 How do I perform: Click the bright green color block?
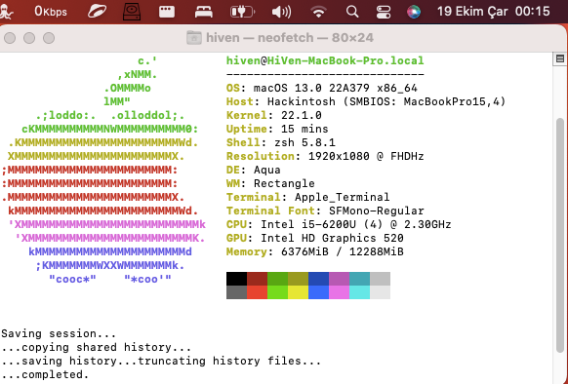[278, 292]
